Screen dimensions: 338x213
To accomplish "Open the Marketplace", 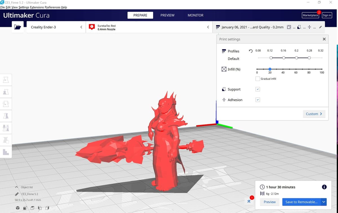I will click(x=310, y=15).
